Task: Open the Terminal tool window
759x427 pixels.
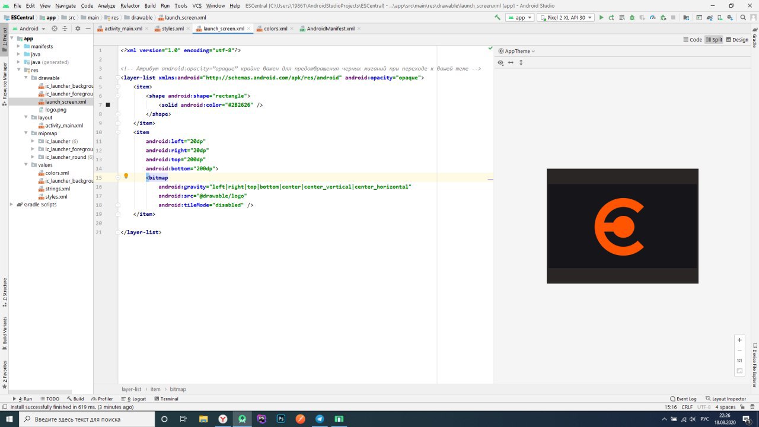Action: coord(165,399)
